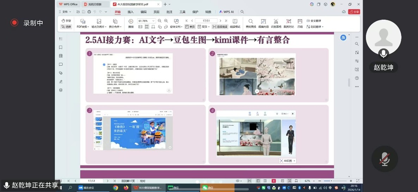Viewport: 418px width, 192px height.
Task: Go to the next page in toolbar
Action: pyautogui.click(x=220, y=21)
